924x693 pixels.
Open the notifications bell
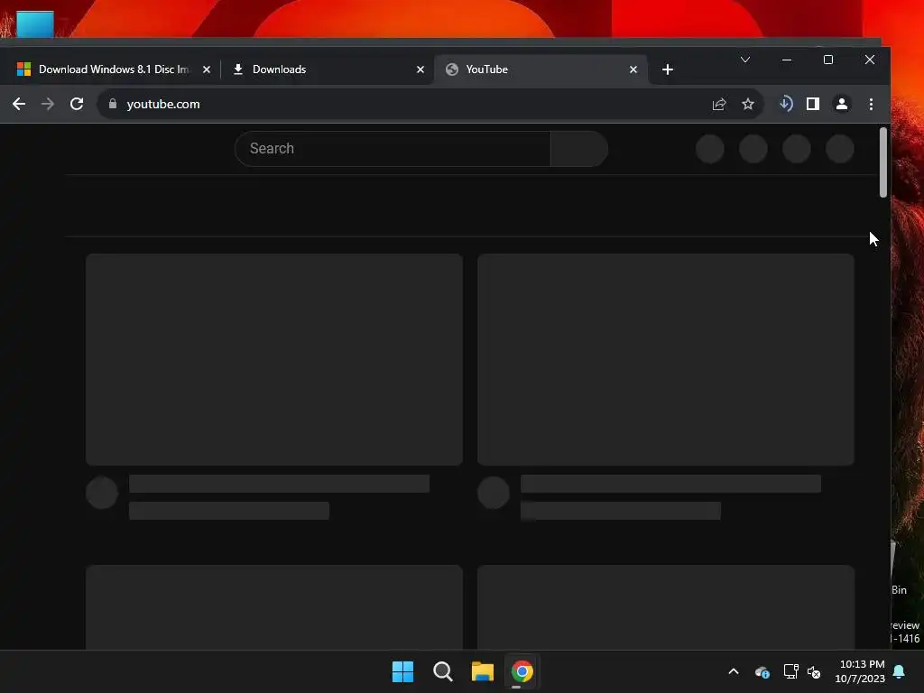pyautogui.click(x=900, y=671)
